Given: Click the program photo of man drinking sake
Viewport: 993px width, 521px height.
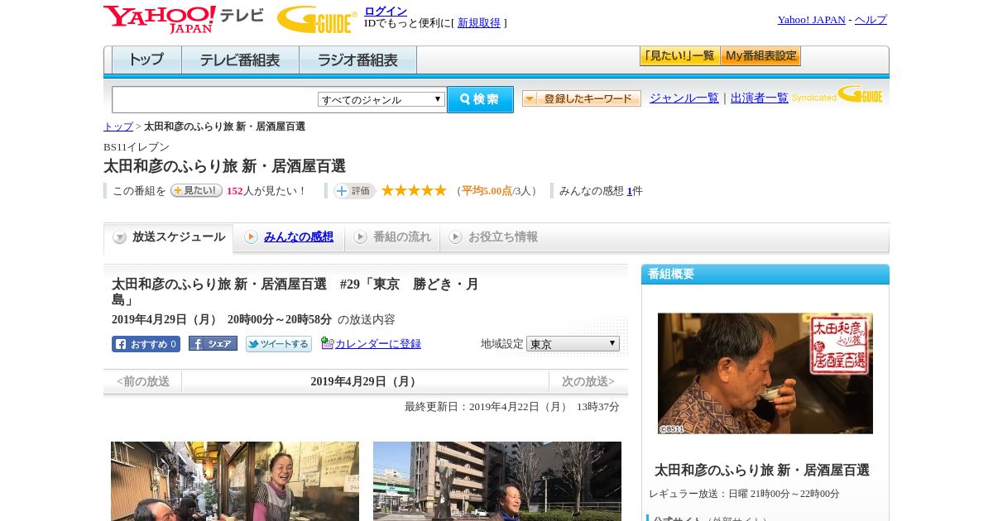Looking at the screenshot, I should click(x=765, y=374).
